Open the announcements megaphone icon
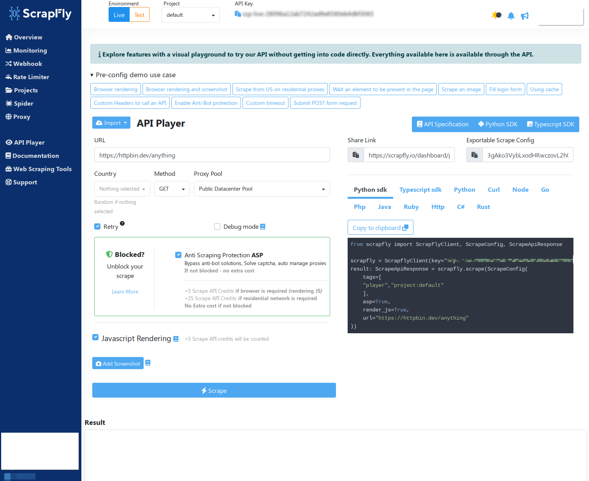Image resolution: width=589 pixels, height=481 pixels. 525,16
